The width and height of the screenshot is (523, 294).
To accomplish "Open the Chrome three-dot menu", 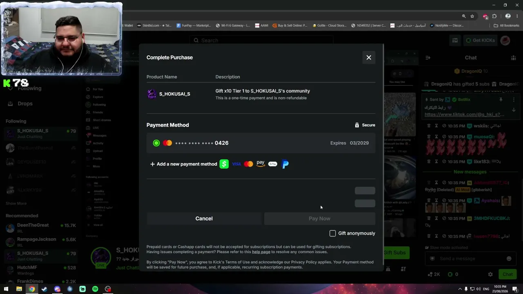I will 517,16.
